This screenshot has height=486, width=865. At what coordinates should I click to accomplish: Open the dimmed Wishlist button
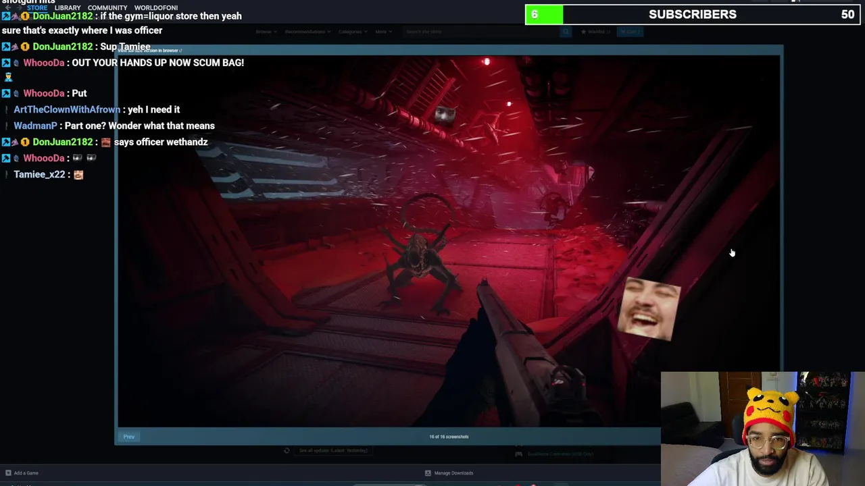coord(595,32)
